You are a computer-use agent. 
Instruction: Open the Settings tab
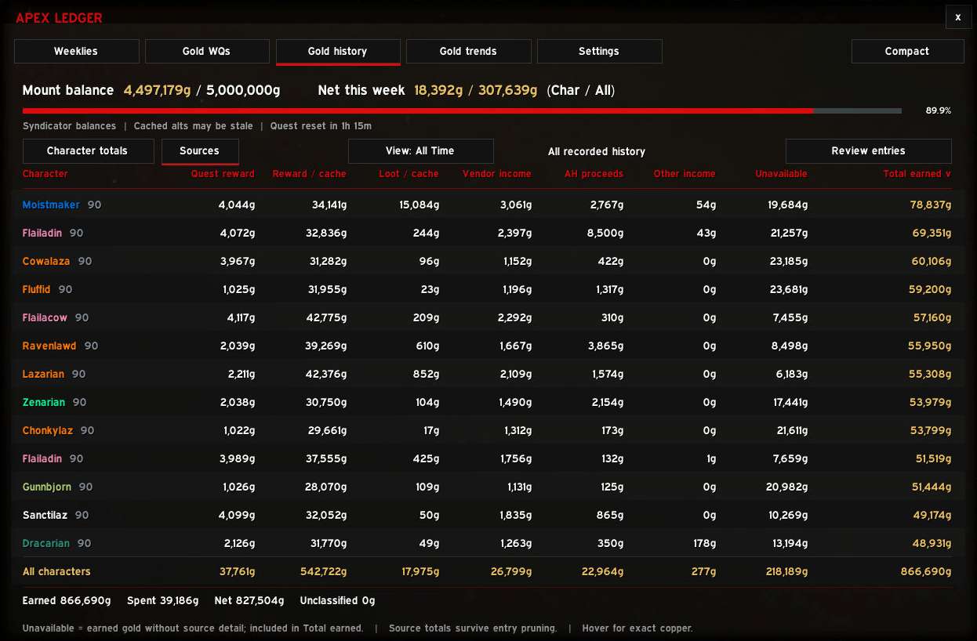pos(599,51)
